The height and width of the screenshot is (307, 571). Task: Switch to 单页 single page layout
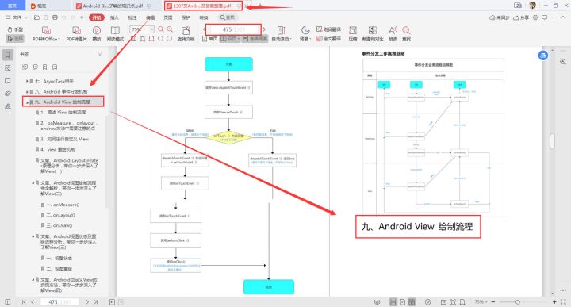tap(209, 39)
